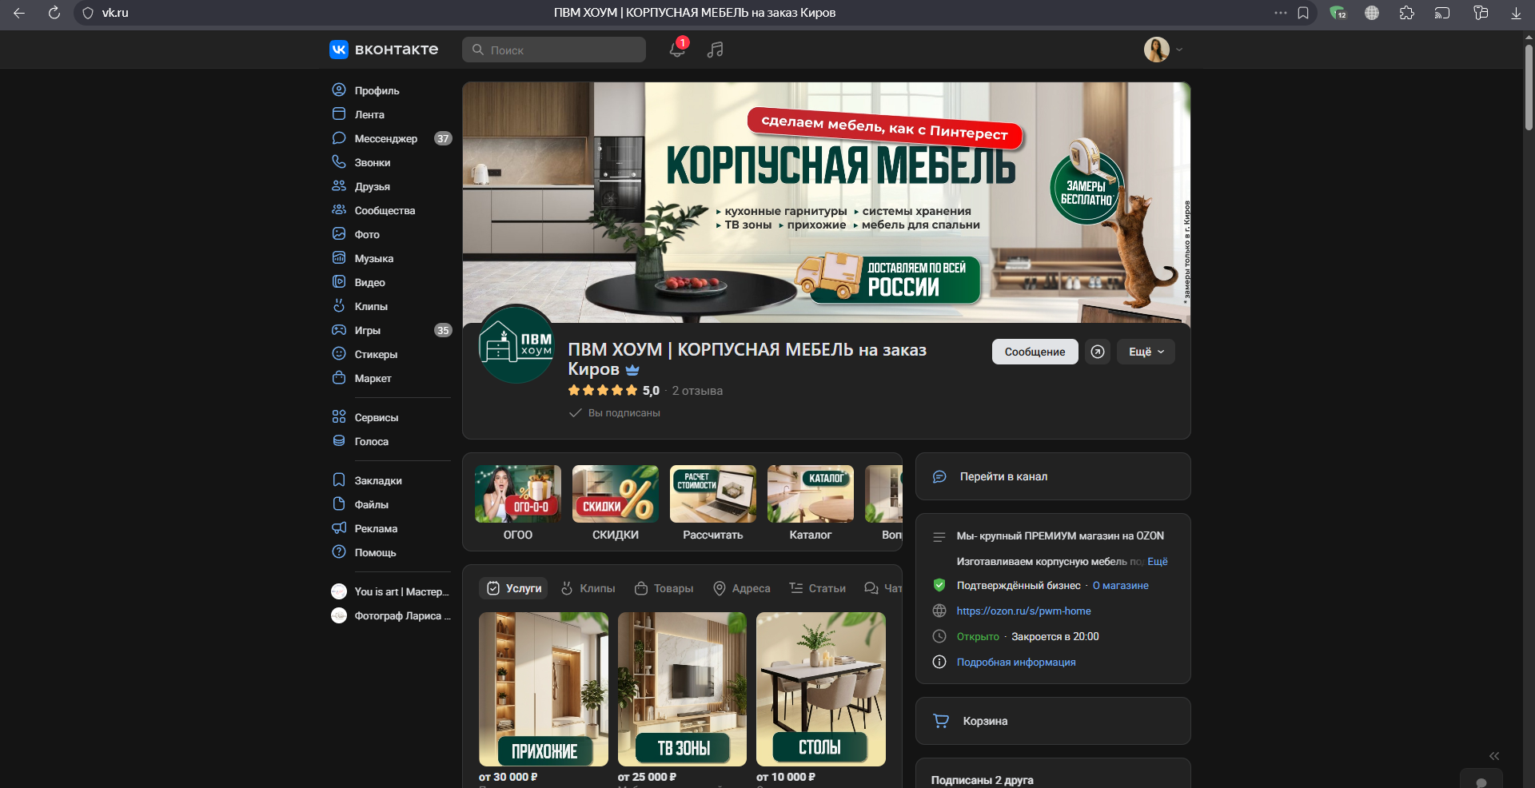
Task: Open Подробная информация link
Action: (x=1016, y=663)
